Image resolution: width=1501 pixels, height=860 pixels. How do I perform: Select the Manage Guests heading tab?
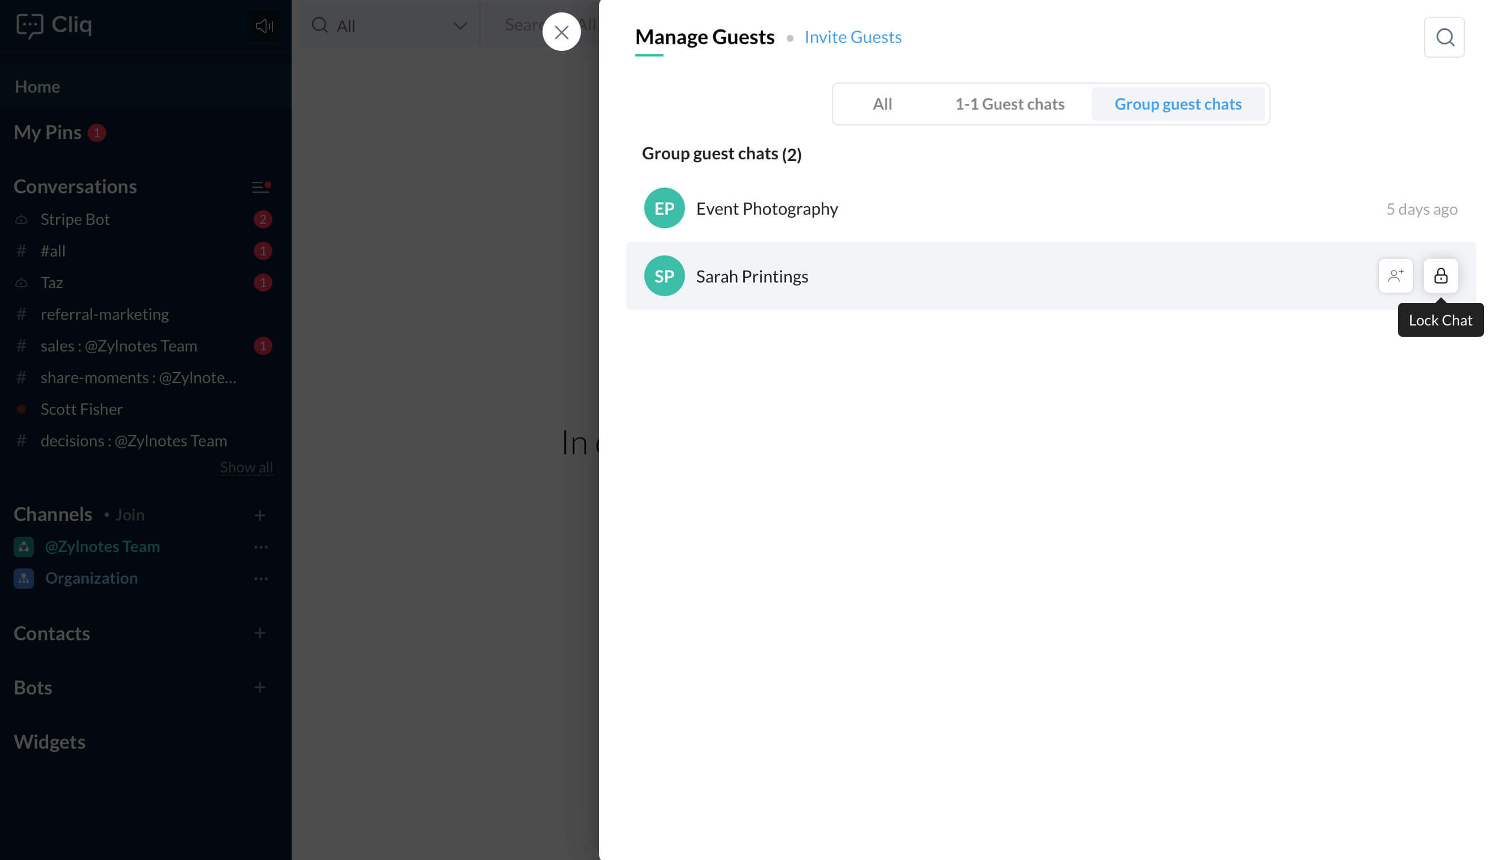pyautogui.click(x=704, y=37)
